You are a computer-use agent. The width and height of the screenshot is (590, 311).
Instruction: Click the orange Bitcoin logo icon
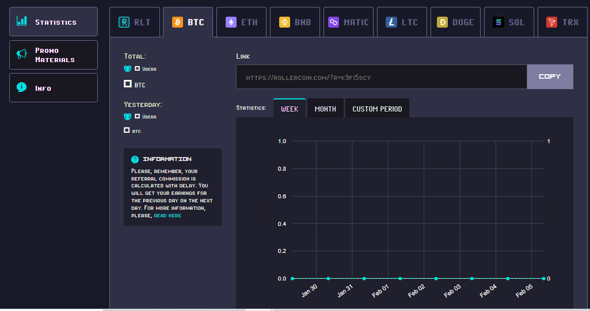(x=178, y=22)
